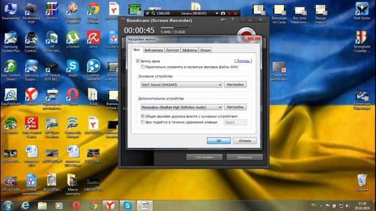376x211 pixels.
Task: Switch to the Опции tab
Action: point(205,50)
